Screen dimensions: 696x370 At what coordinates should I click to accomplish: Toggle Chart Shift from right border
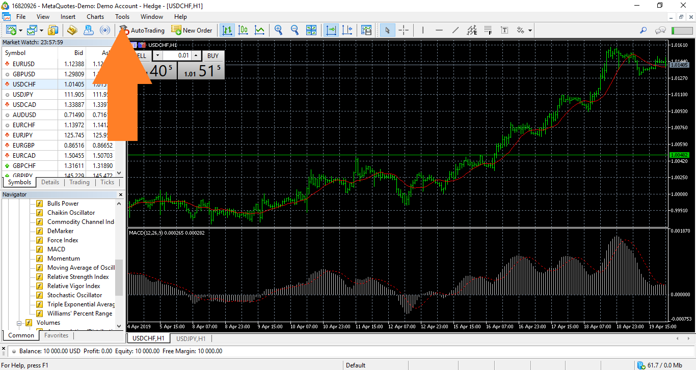pyautogui.click(x=347, y=30)
